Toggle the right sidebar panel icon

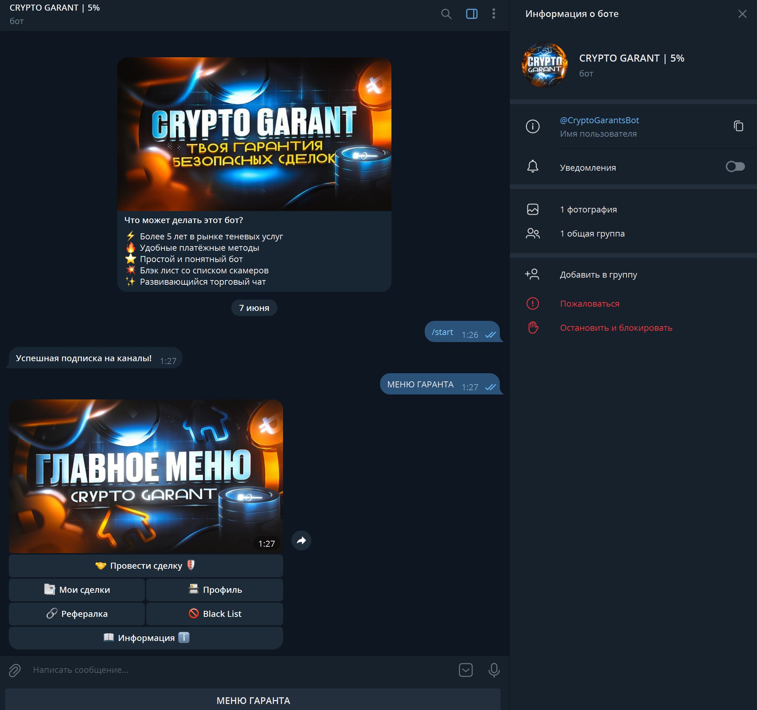click(x=471, y=14)
